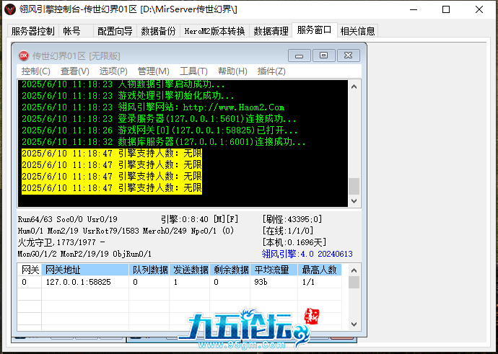Click the 队列数据 column header
The height and width of the screenshot is (354, 498).
pos(149,270)
